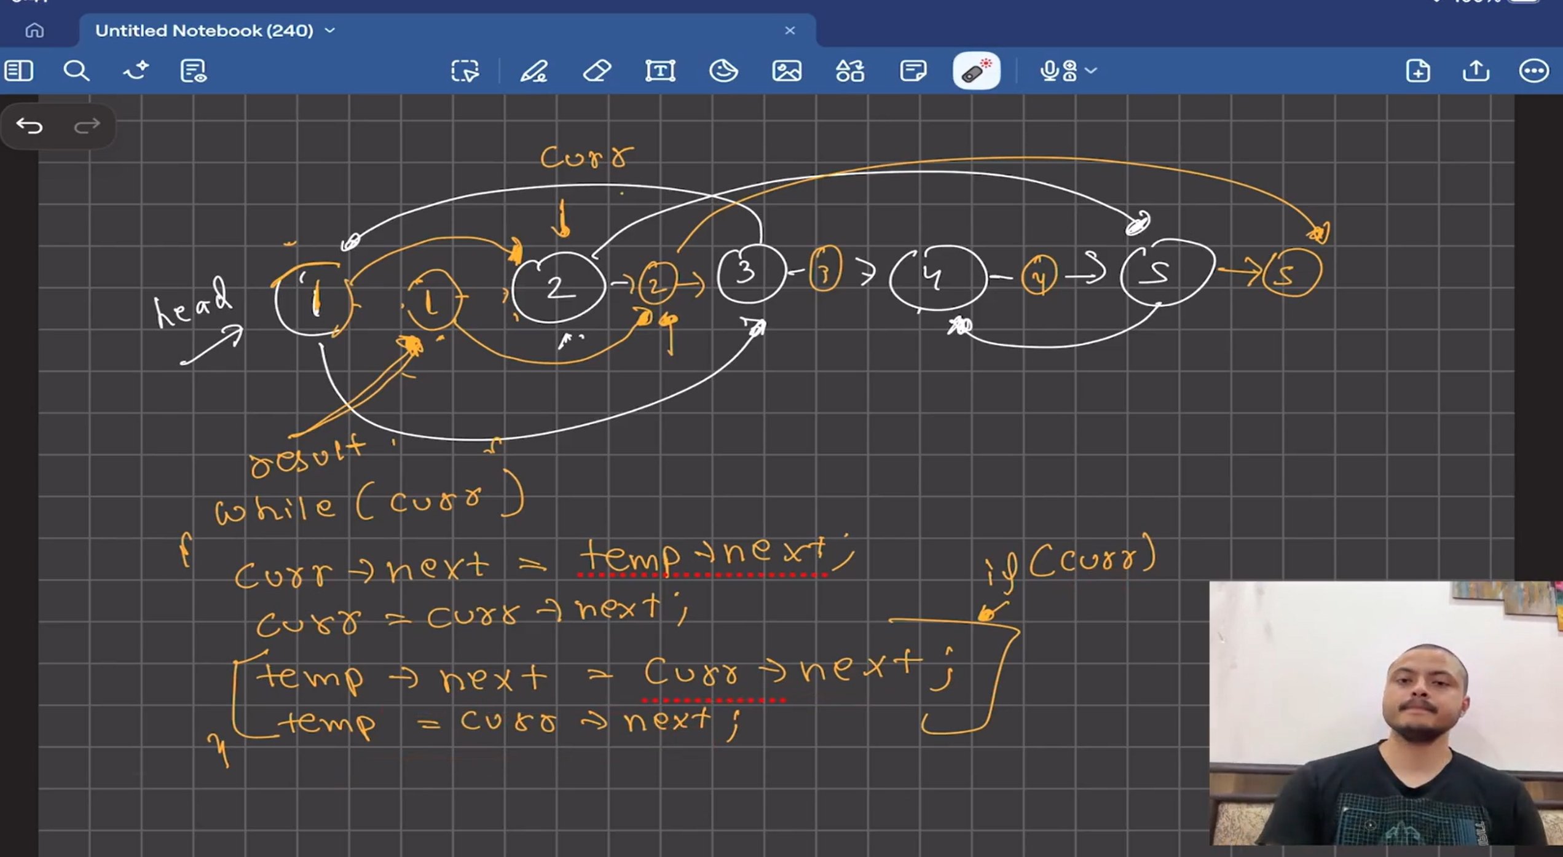Insert an image with photo tool
Viewport: 1563px width, 857px height.
coord(787,71)
